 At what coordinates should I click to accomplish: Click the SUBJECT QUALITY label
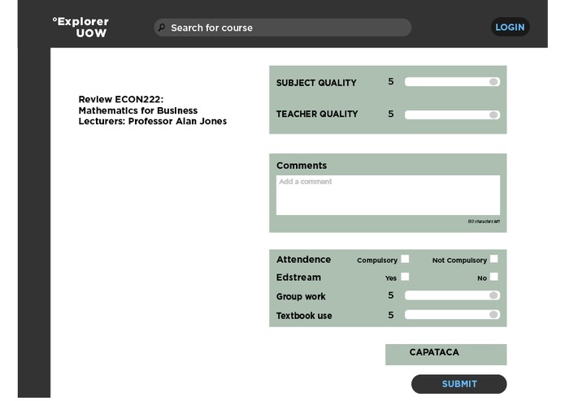(316, 83)
